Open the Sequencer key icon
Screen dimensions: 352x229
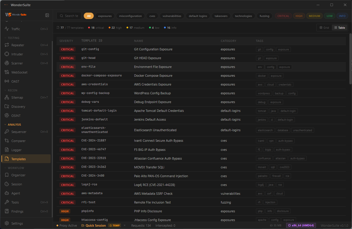[7, 132]
